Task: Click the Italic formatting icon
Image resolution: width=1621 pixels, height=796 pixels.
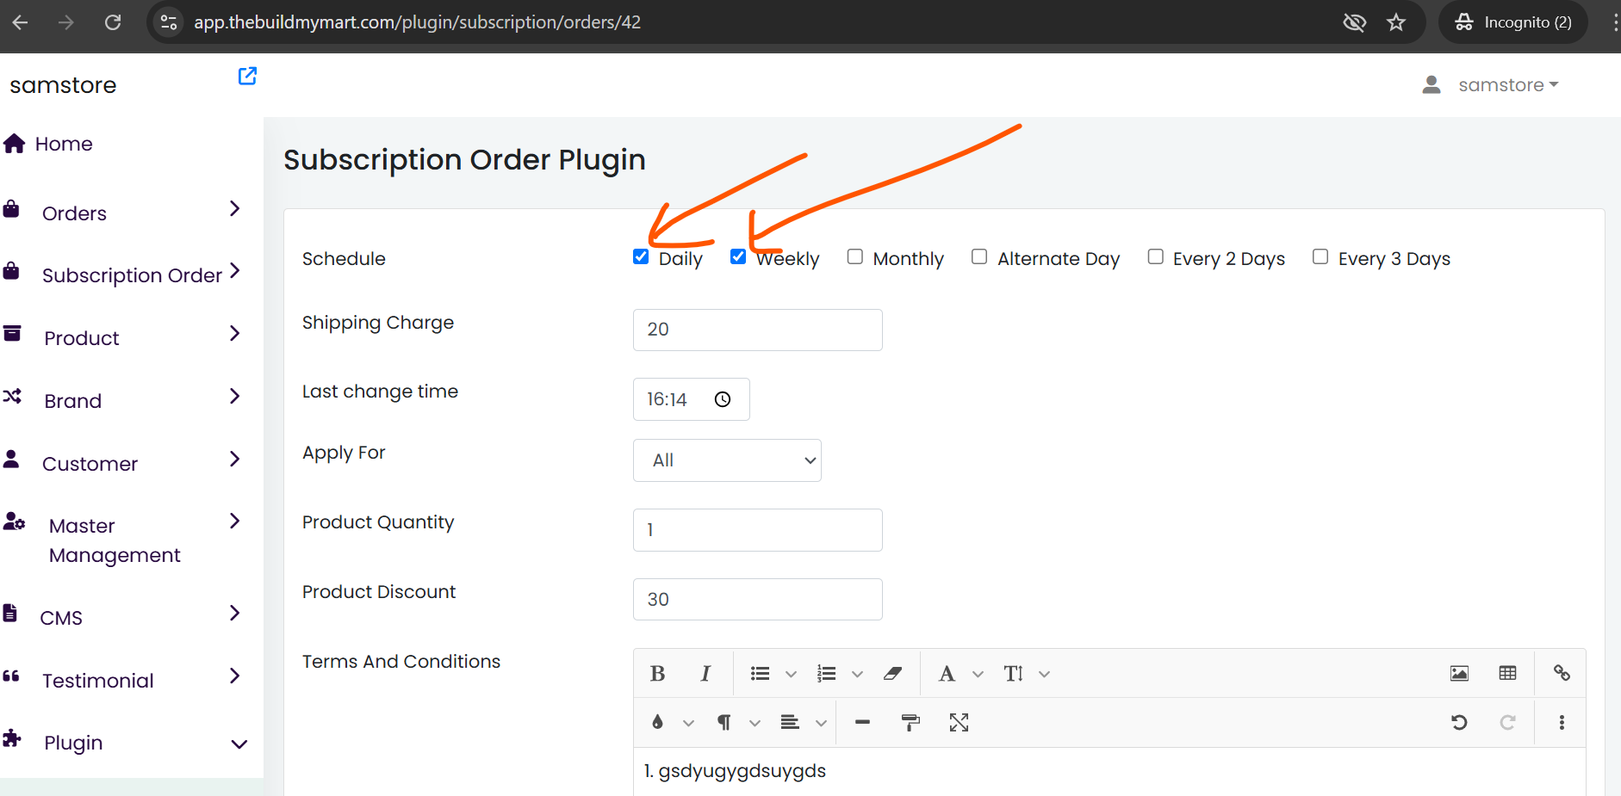Action: pos(705,674)
